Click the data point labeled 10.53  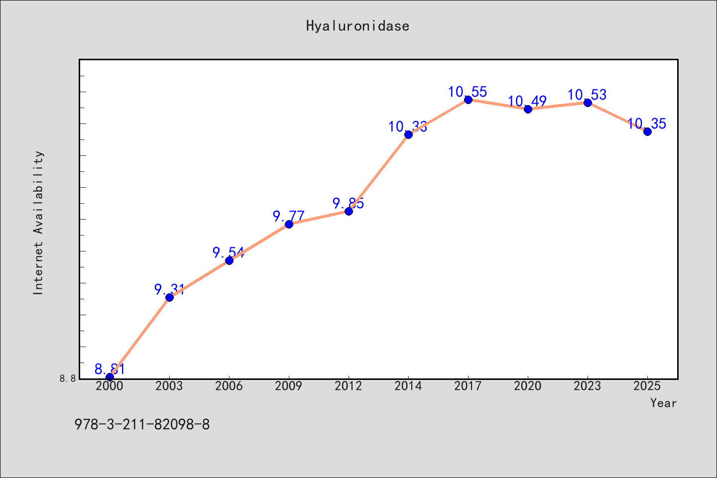click(588, 103)
